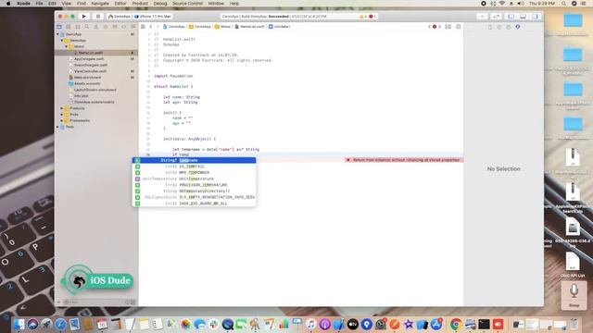Open the File menu
The width and height of the screenshot is (593, 333).
pos(39,4)
